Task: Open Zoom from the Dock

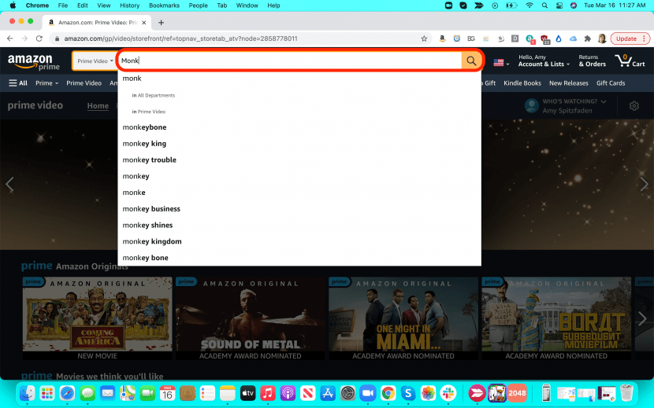Action: point(368,393)
